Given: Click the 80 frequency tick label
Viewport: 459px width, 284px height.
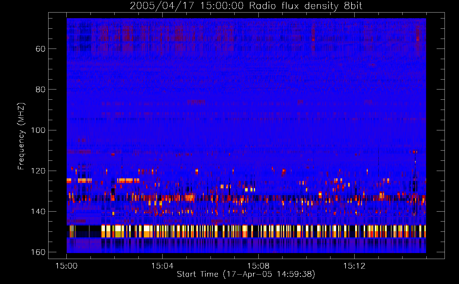Looking at the screenshot, I should click(x=40, y=89).
